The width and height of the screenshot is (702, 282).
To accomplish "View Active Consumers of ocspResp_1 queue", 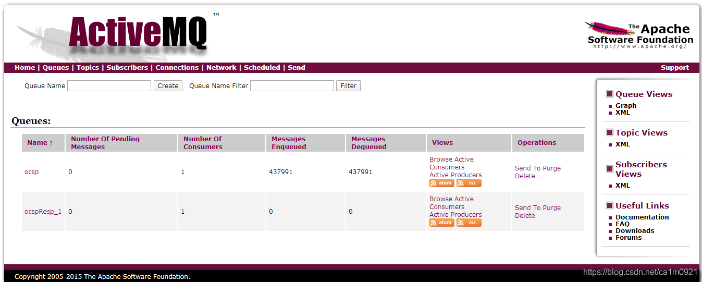I will tap(451, 203).
